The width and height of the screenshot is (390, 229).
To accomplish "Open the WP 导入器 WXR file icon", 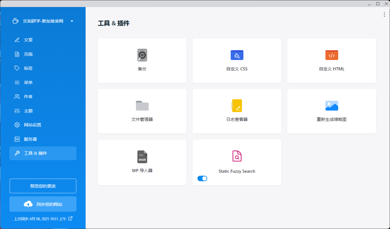I will point(142,157).
